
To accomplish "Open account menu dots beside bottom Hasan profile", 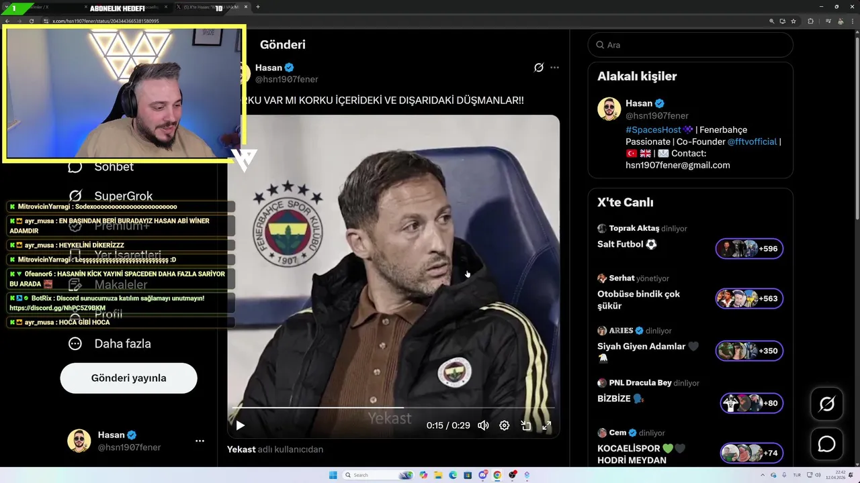I will tap(200, 441).
